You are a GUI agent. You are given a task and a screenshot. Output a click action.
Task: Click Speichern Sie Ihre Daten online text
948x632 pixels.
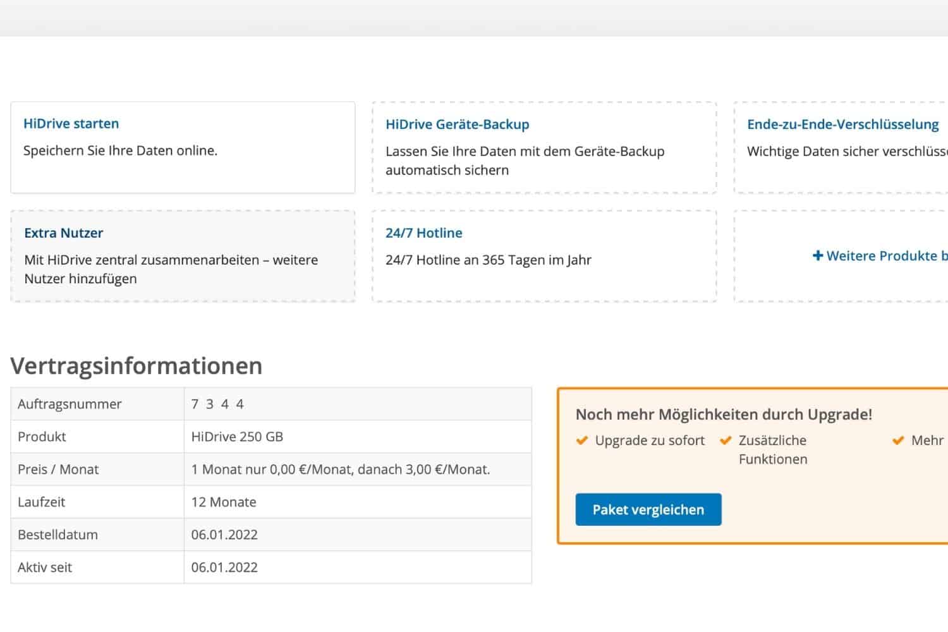click(x=120, y=150)
